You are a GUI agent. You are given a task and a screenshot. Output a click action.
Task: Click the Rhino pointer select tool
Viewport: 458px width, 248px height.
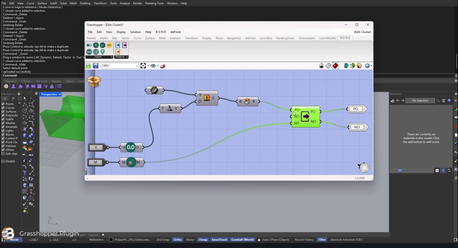pyautogui.click(x=25, y=98)
